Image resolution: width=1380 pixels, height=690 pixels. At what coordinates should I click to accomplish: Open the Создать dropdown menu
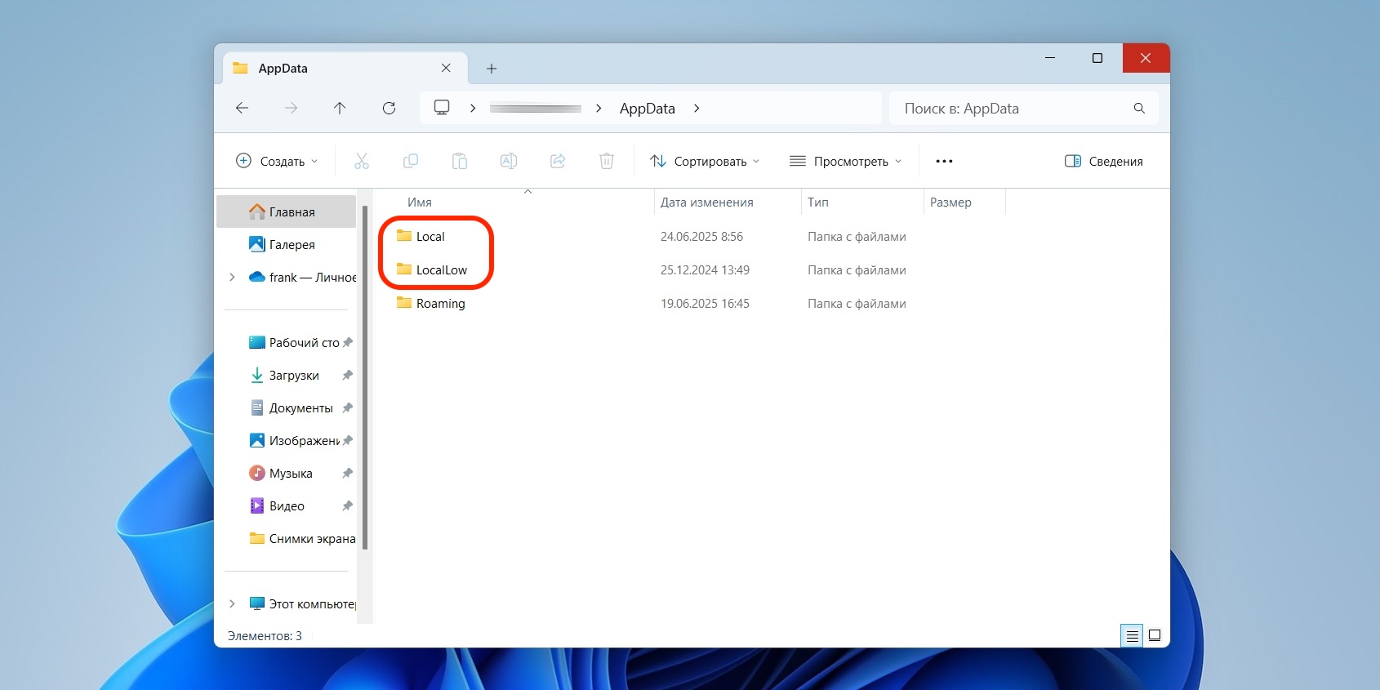[277, 161]
